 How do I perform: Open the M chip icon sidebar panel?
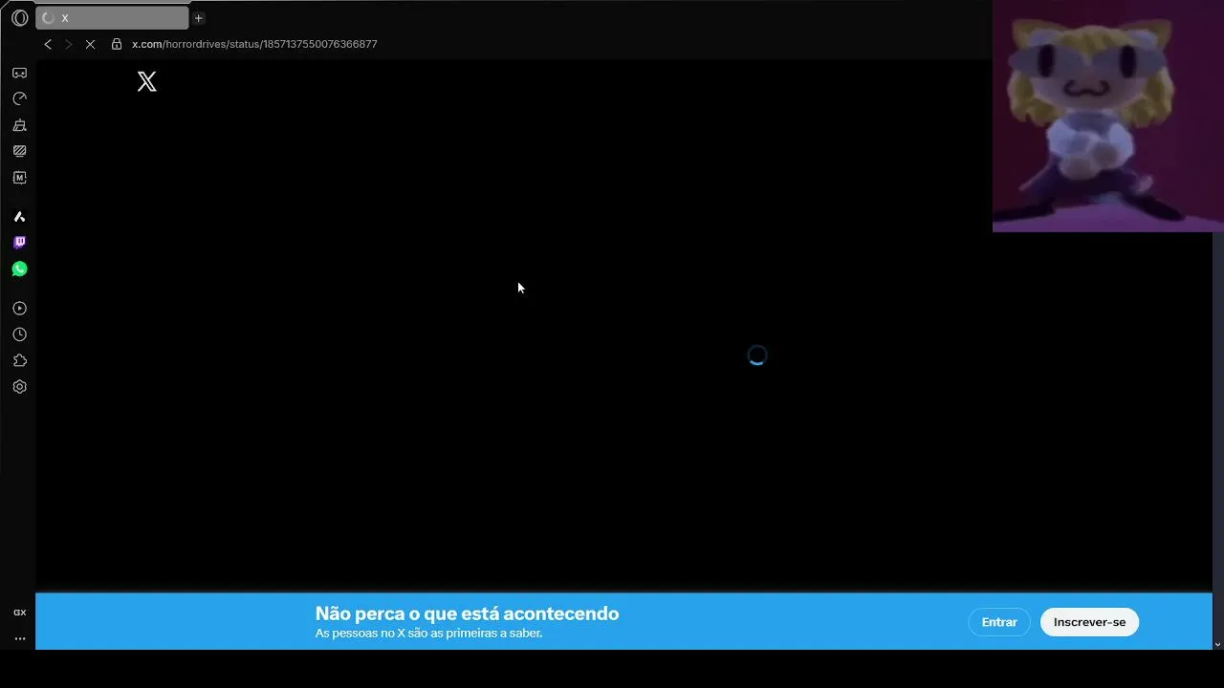(19, 178)
